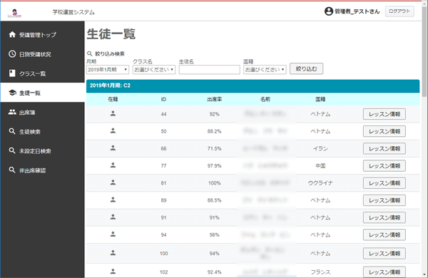Viewport: 428px width, 278px height.
Task: Click the magnifier icon beside 非出席確認
Action: tap(12, 170)
